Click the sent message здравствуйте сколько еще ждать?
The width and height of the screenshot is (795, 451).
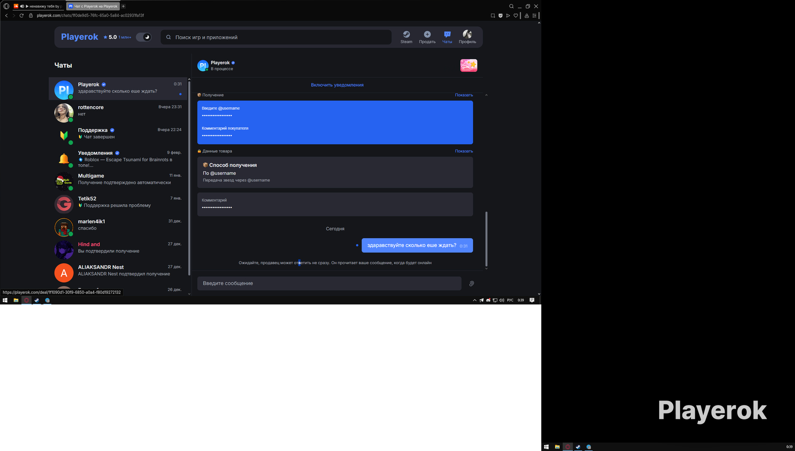[x=417, y=245]
